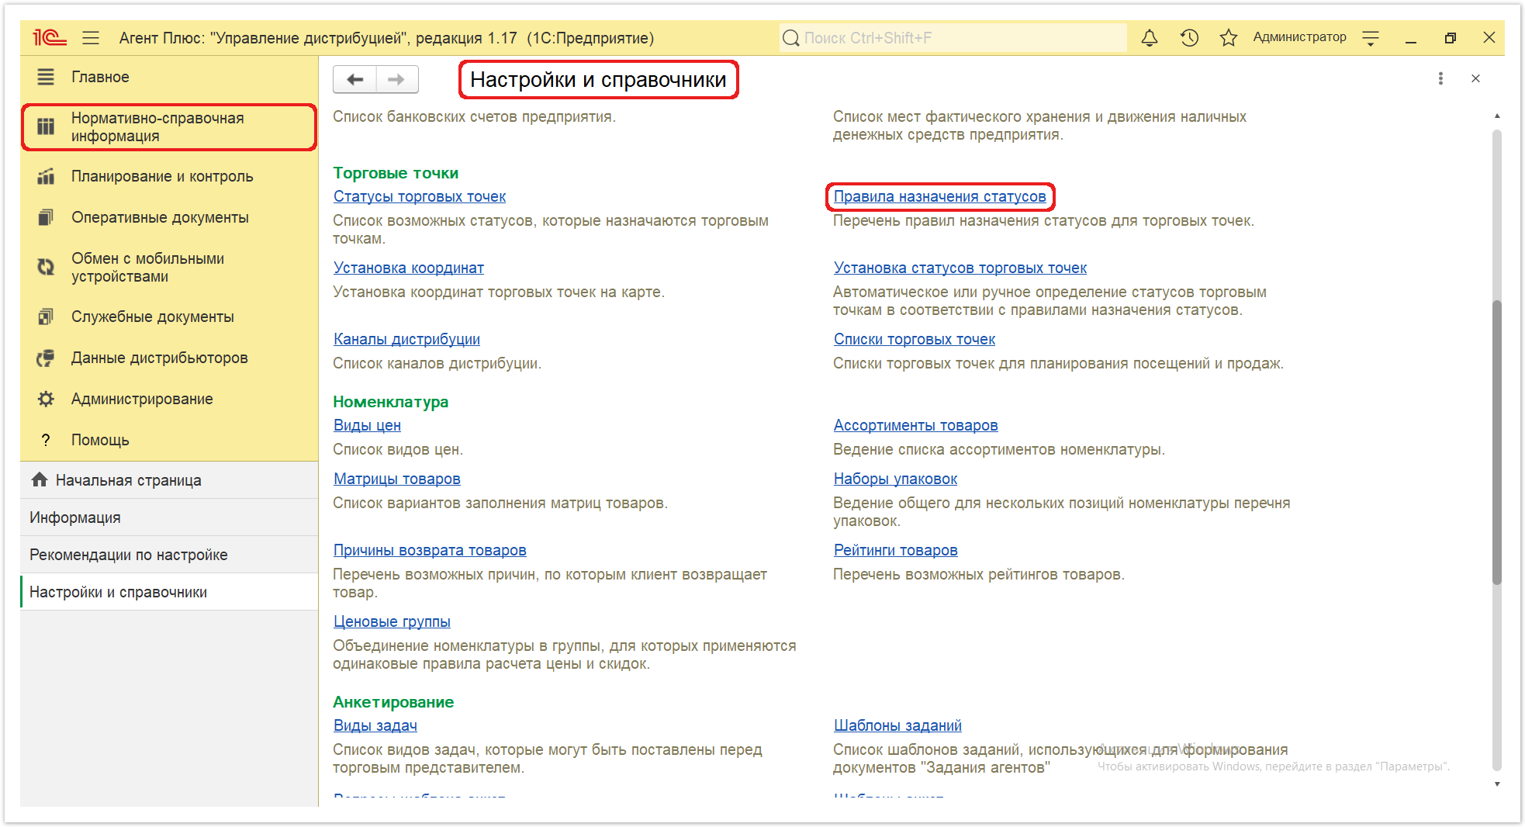The width and height of the screenshot is (1525, 827).
Task: Click the Администрирование gear icon
Action: tap(46, 399)
